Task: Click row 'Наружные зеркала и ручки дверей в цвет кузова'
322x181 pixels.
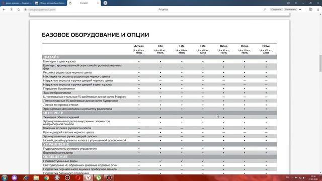Action: click(x=159, y=84)
